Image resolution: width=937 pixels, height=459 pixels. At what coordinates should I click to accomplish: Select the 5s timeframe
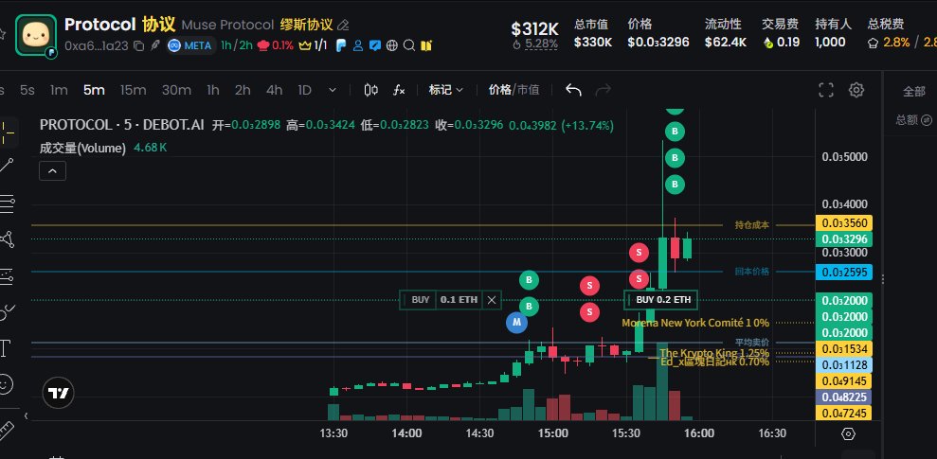point(27,90)
